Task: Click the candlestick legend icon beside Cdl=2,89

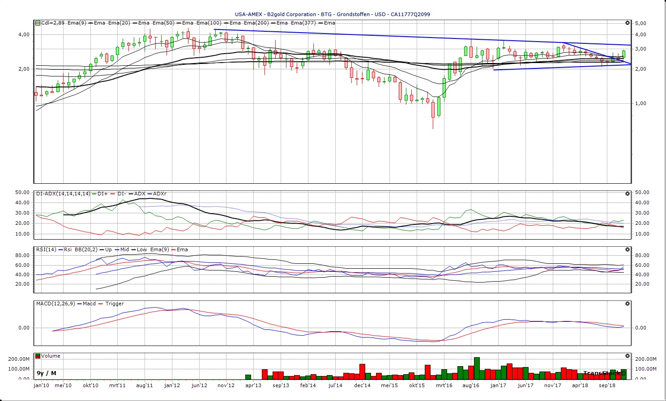Action: pyautogui.click(x=38, y=23)
